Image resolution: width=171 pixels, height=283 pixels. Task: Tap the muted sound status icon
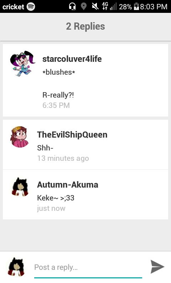(x=95, y=6)
